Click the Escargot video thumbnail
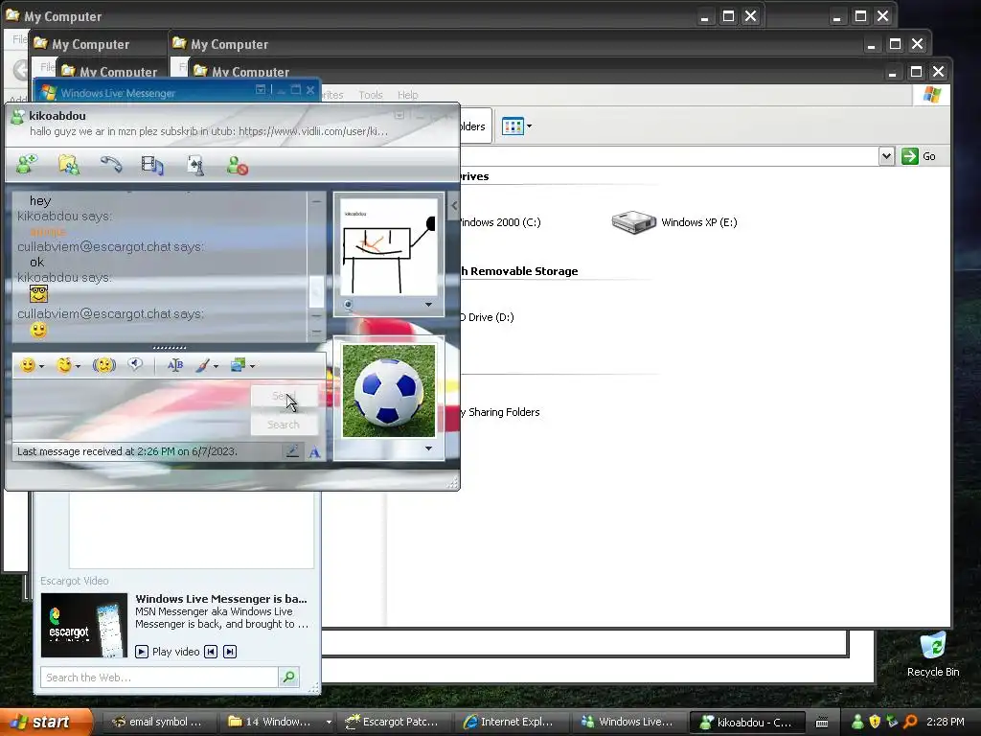Image resolution: width=981 pixels, height=736 pixels. [x=84, y=625]
